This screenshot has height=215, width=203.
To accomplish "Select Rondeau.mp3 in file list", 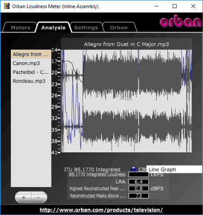I will [x=31, y=81].
